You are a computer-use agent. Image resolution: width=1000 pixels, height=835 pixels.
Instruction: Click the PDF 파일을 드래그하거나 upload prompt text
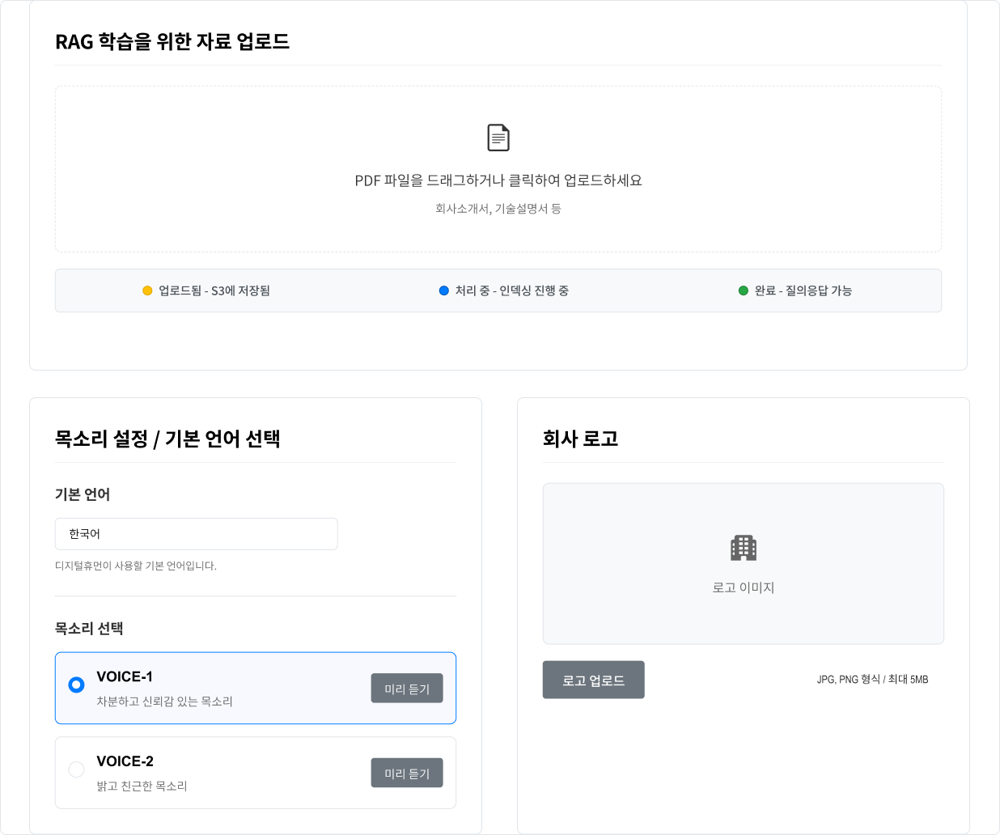tap(498, 180)
